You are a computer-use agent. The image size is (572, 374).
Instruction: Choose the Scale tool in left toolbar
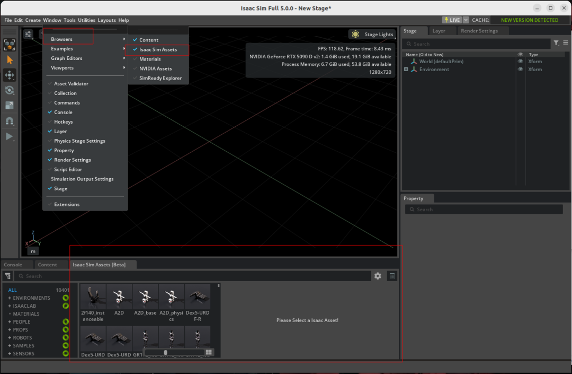click(10, 106)
